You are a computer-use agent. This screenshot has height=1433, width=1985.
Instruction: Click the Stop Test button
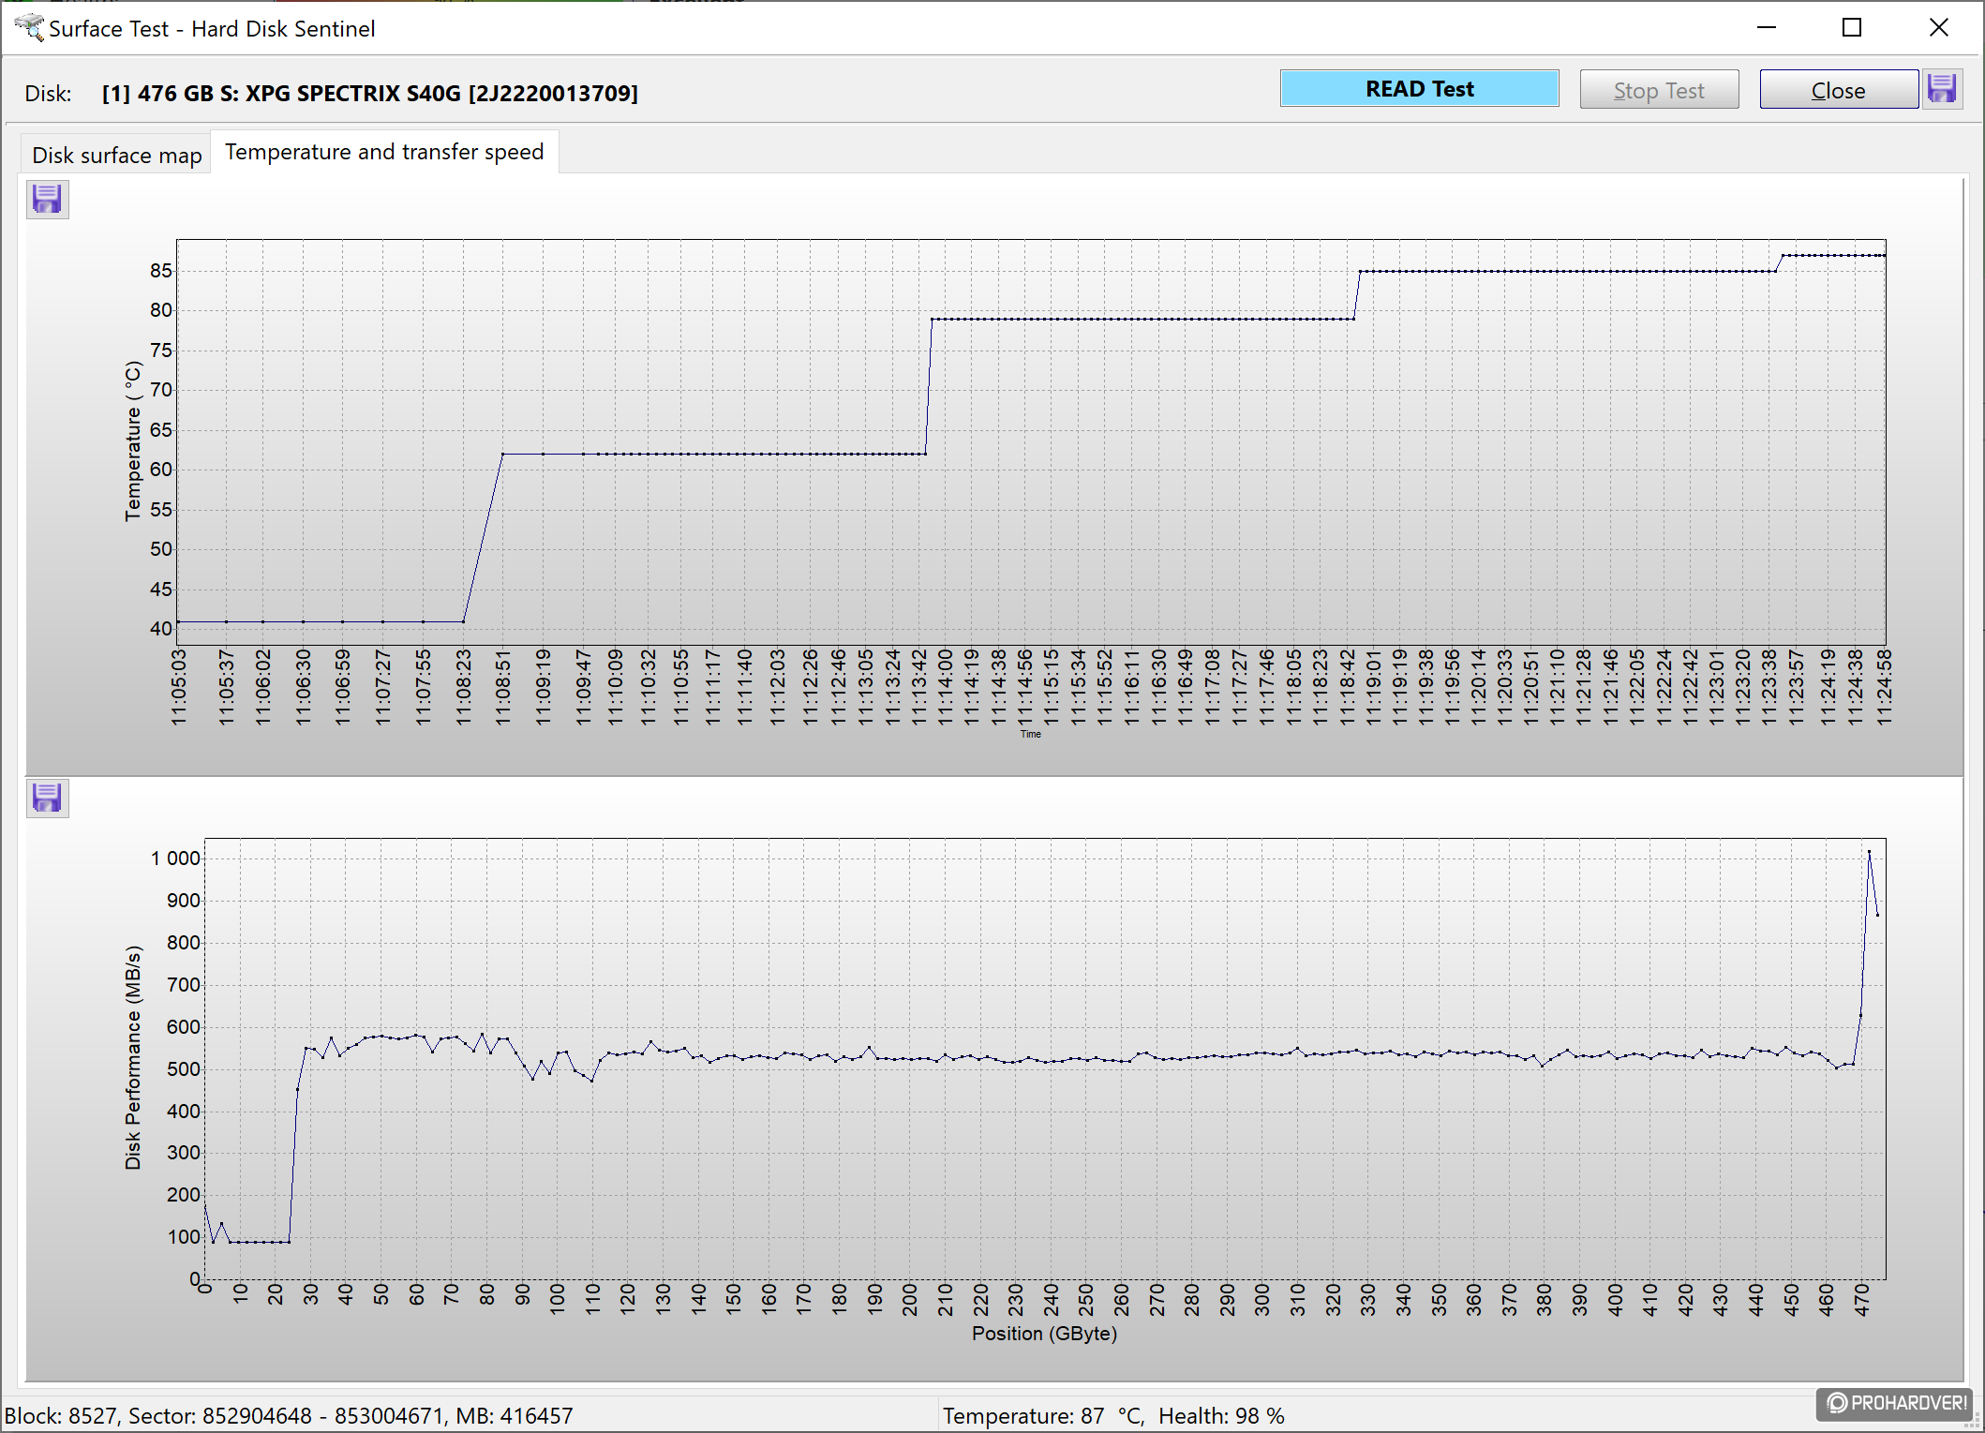point(1659,90)
